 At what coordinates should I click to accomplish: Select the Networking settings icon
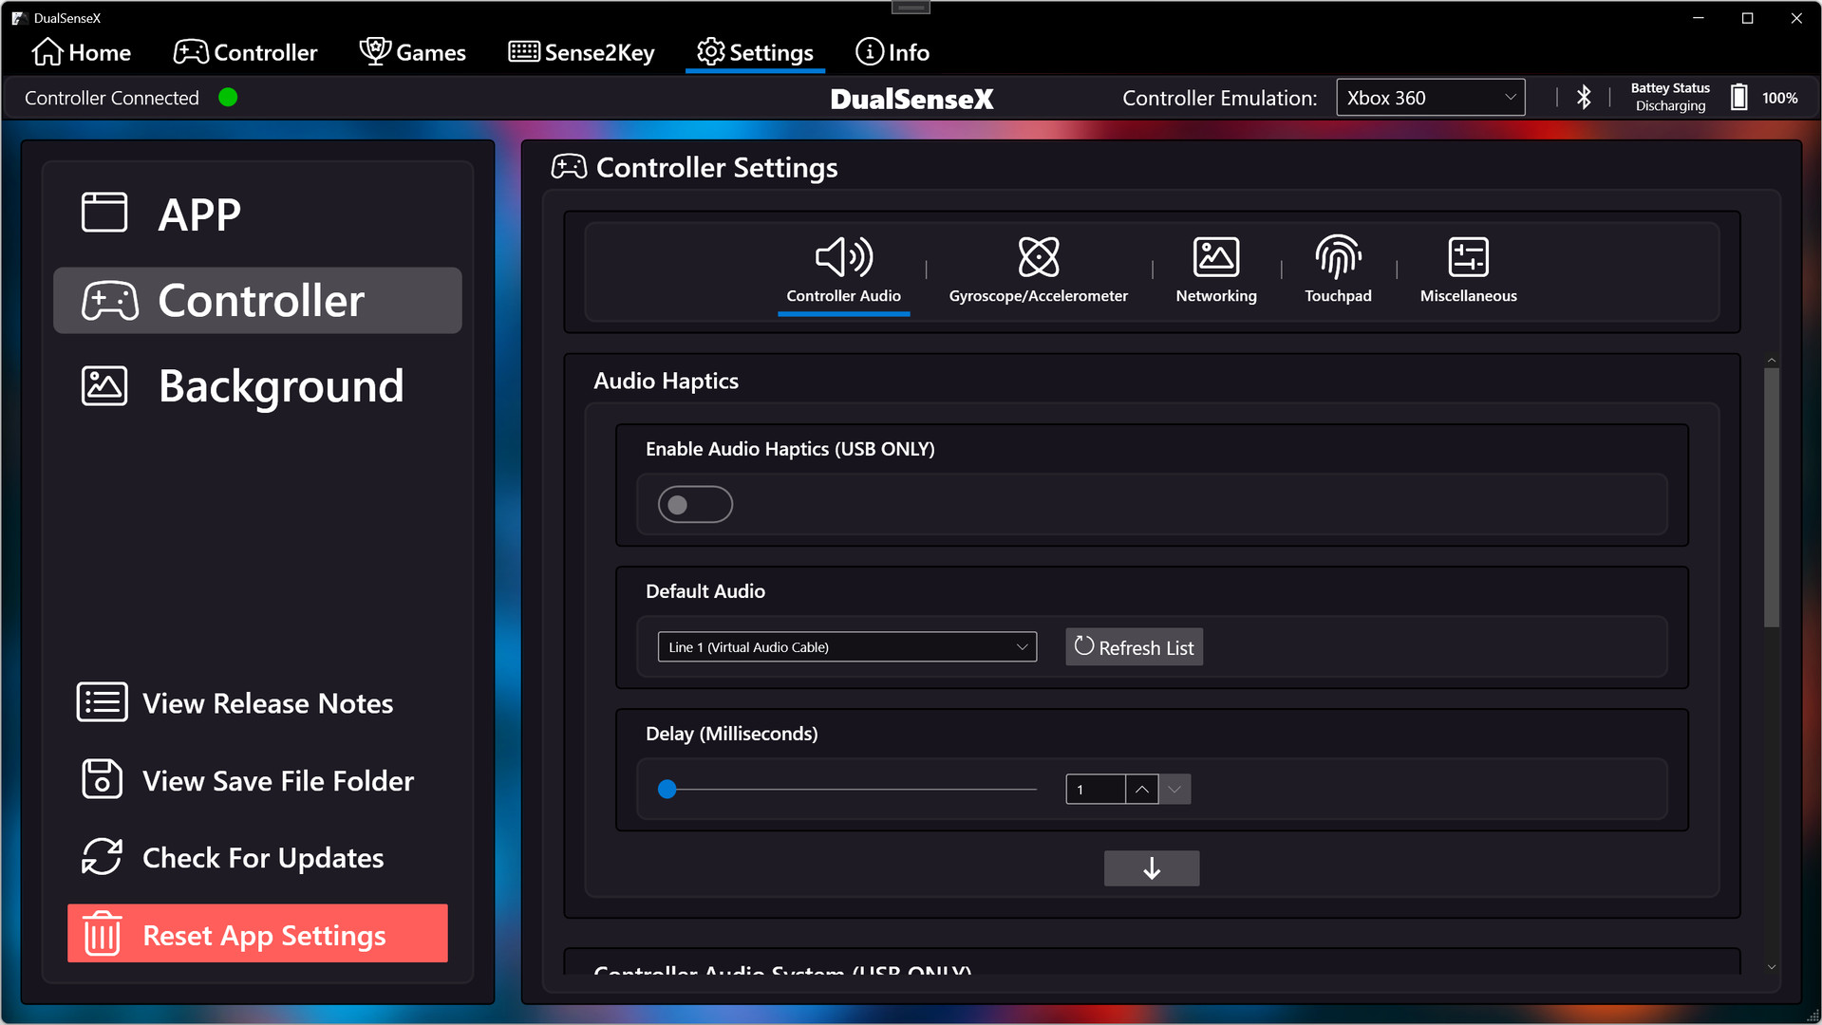[x=1215, y=257]
